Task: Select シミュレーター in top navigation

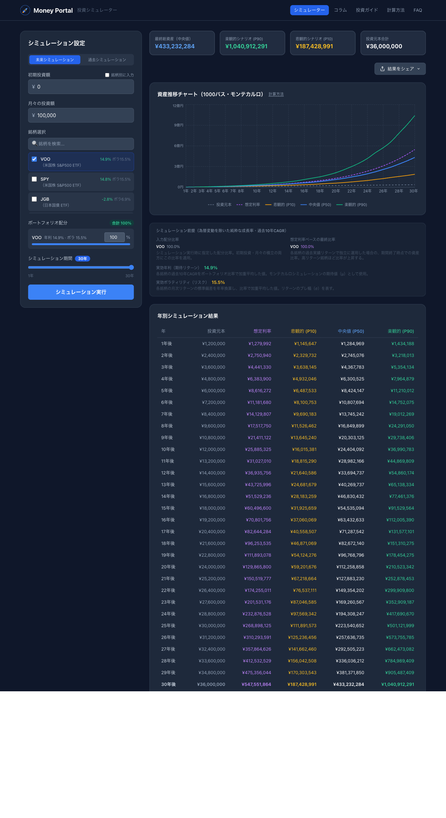Action: 309,10
